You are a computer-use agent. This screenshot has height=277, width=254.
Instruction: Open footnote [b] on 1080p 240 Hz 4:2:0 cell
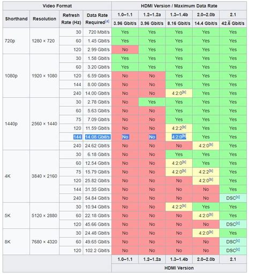(184, 93)
